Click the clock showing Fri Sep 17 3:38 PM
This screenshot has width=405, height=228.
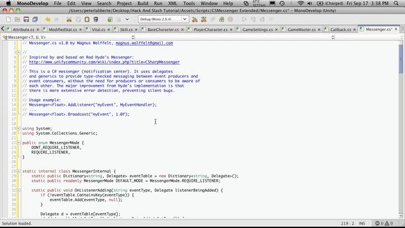click(x=368, y=3)
